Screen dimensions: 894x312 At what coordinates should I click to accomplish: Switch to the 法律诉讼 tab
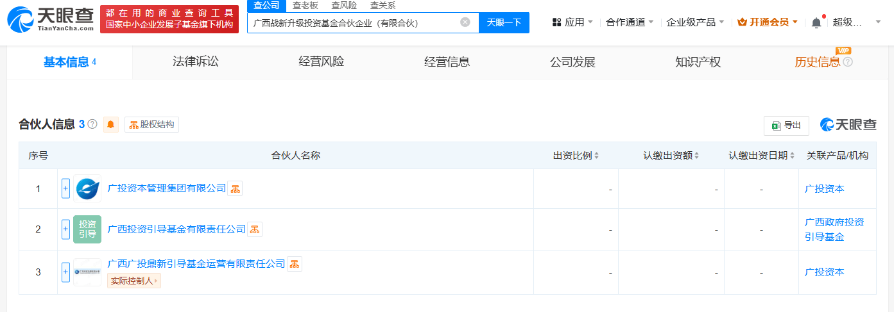[x=196, y=62]
